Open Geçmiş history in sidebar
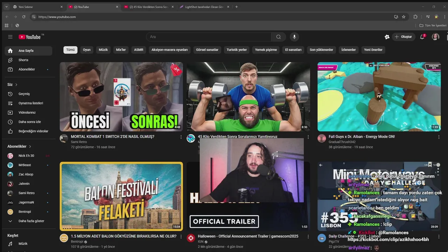448x252 pixels. click(x=28, y=94)
